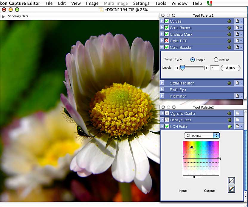
Task: Open the Image menu
Action: pyautogui.click(x=92, y=3)
